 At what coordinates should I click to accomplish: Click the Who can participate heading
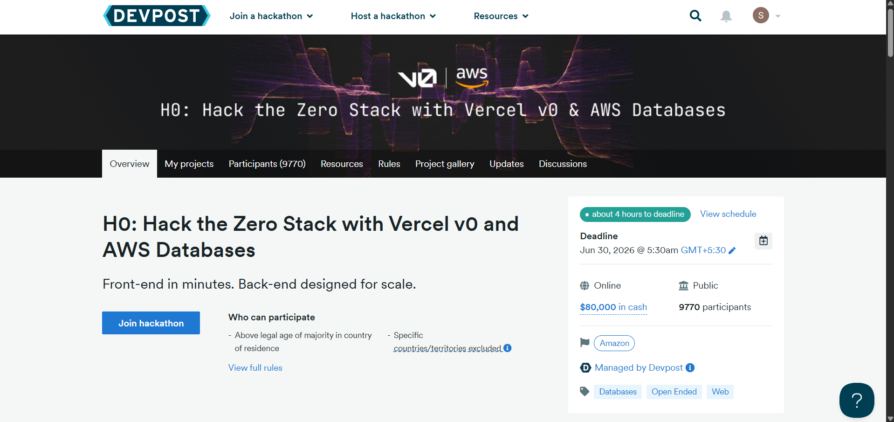[x=272, y=317]
